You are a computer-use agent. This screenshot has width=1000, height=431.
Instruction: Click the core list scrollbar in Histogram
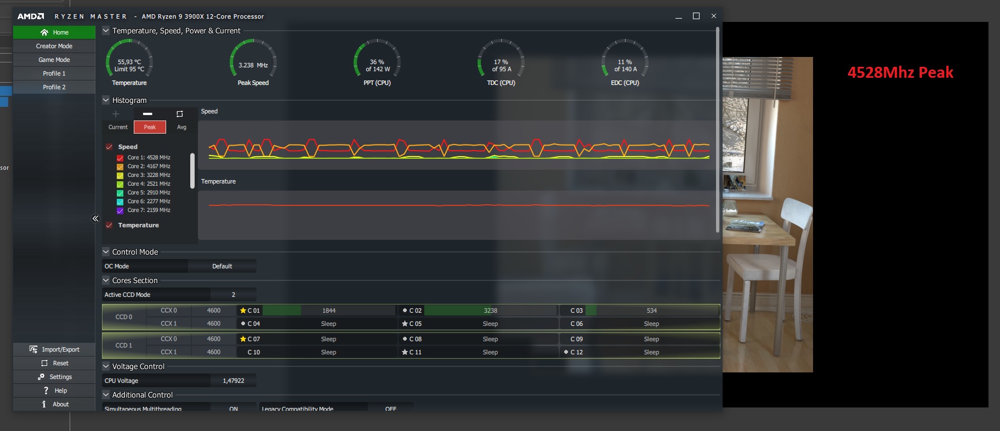coord(192,171)
